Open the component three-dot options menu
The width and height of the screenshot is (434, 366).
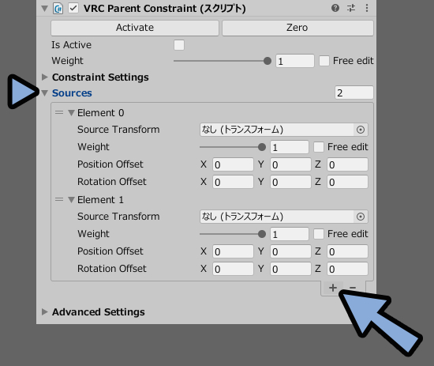coord(367,8)
